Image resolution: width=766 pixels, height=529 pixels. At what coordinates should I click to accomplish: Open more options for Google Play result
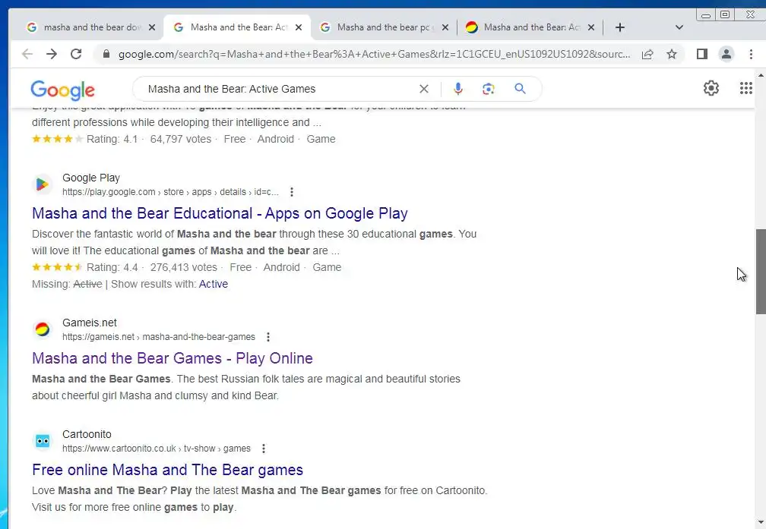click(x=292, y=192)
